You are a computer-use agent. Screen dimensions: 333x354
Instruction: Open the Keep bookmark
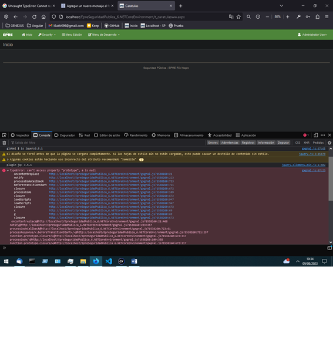coord(93,26)
